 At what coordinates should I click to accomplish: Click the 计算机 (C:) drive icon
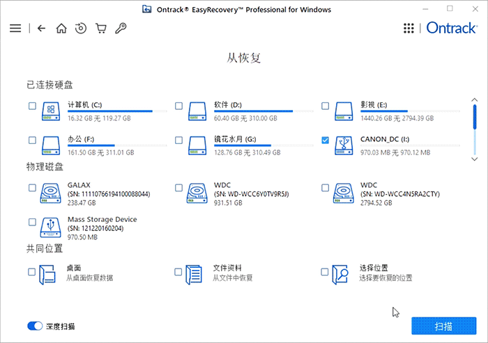tap(51, 111)
